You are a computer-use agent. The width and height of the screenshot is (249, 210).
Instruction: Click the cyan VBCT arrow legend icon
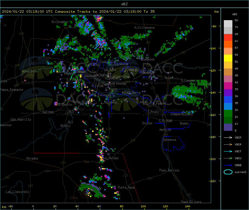click(228, 151)
